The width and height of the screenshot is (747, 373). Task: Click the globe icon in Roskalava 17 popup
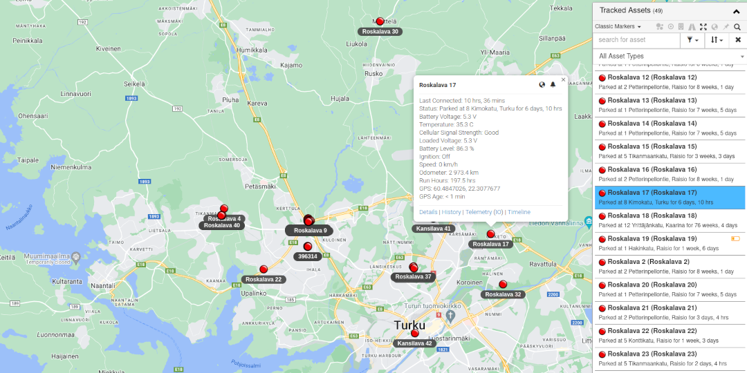(x=542, y=85)
